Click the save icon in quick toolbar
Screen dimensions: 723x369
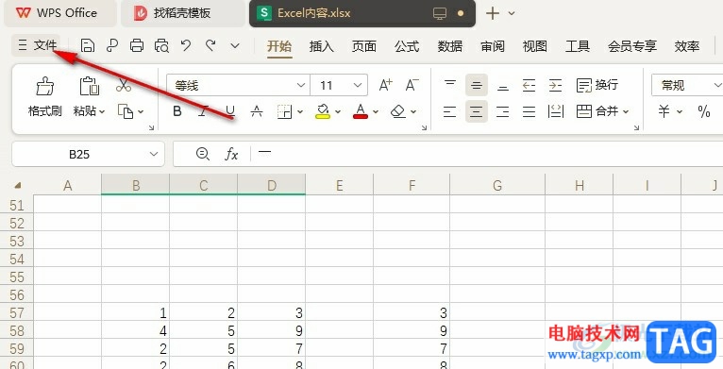[x=88, y=45]
